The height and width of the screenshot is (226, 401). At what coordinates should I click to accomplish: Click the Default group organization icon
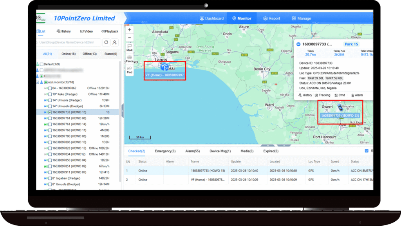38,64
